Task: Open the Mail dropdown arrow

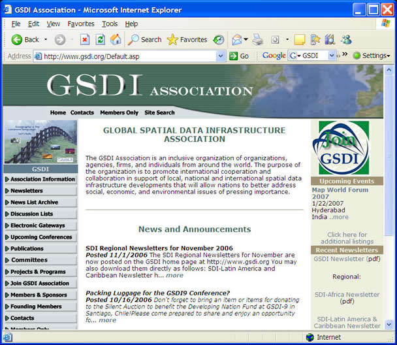Action: tap(246, 39)
